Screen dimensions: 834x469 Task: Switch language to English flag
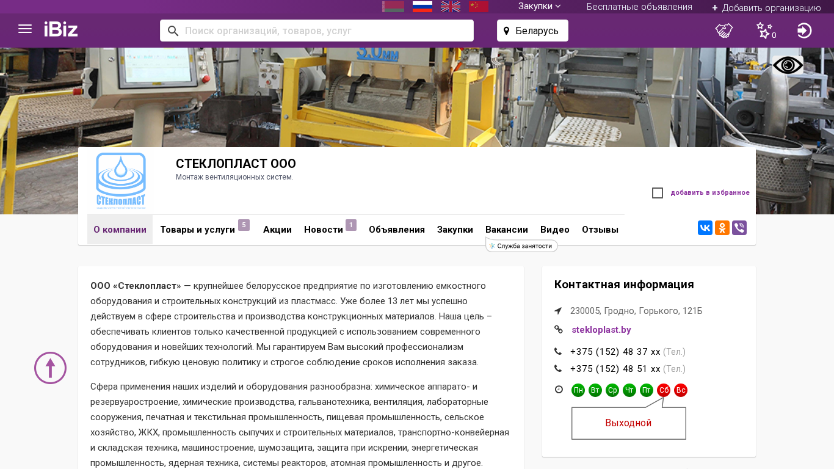tap(451, 7)
